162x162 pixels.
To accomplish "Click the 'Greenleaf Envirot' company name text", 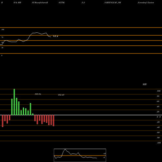I will (146, 3).
